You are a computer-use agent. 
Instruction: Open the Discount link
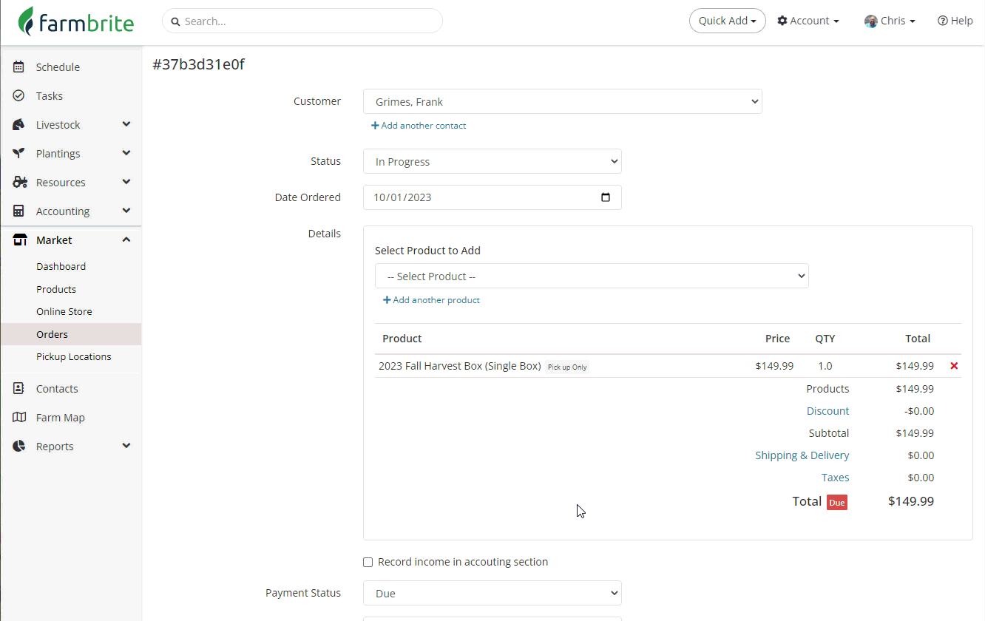click(827, 411)
